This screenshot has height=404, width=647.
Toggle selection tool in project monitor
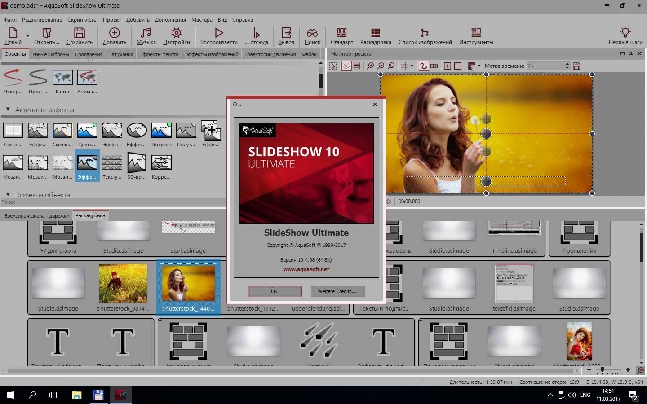(333, 66)
